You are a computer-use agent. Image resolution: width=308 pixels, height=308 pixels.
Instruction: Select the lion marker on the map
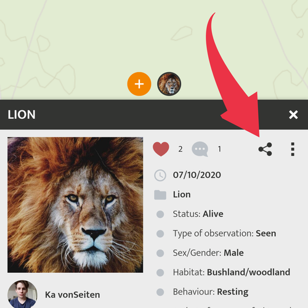pos(169,84)
